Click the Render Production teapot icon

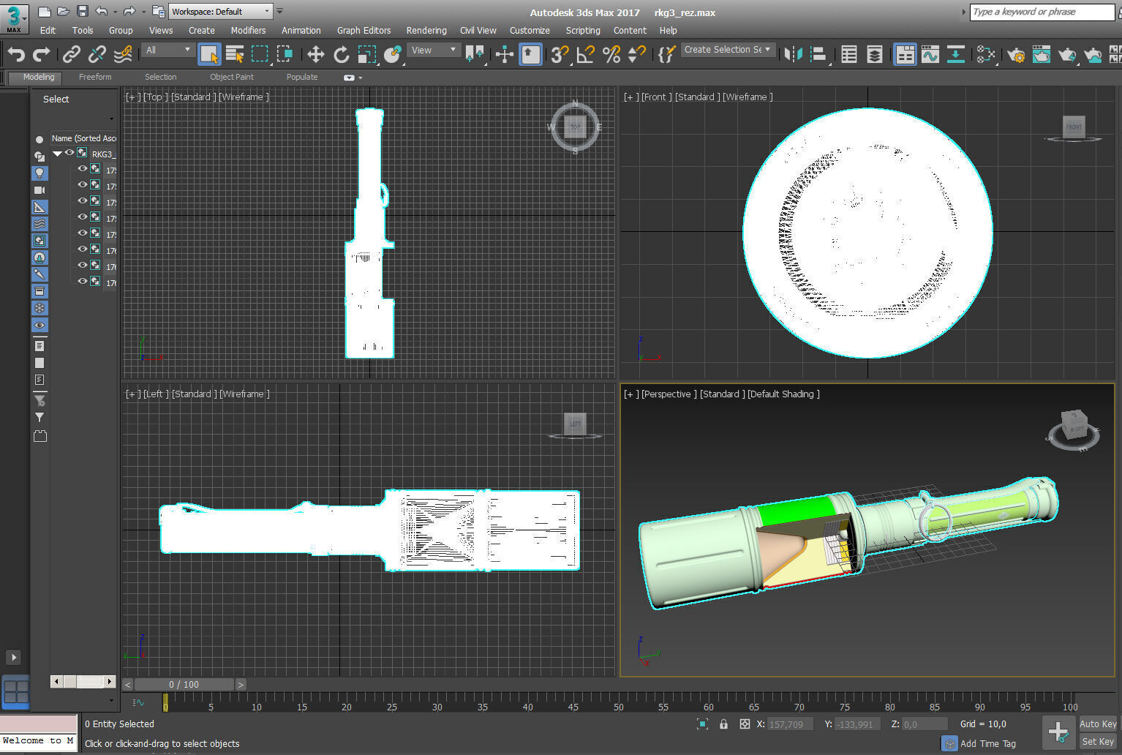(1067, 54)
